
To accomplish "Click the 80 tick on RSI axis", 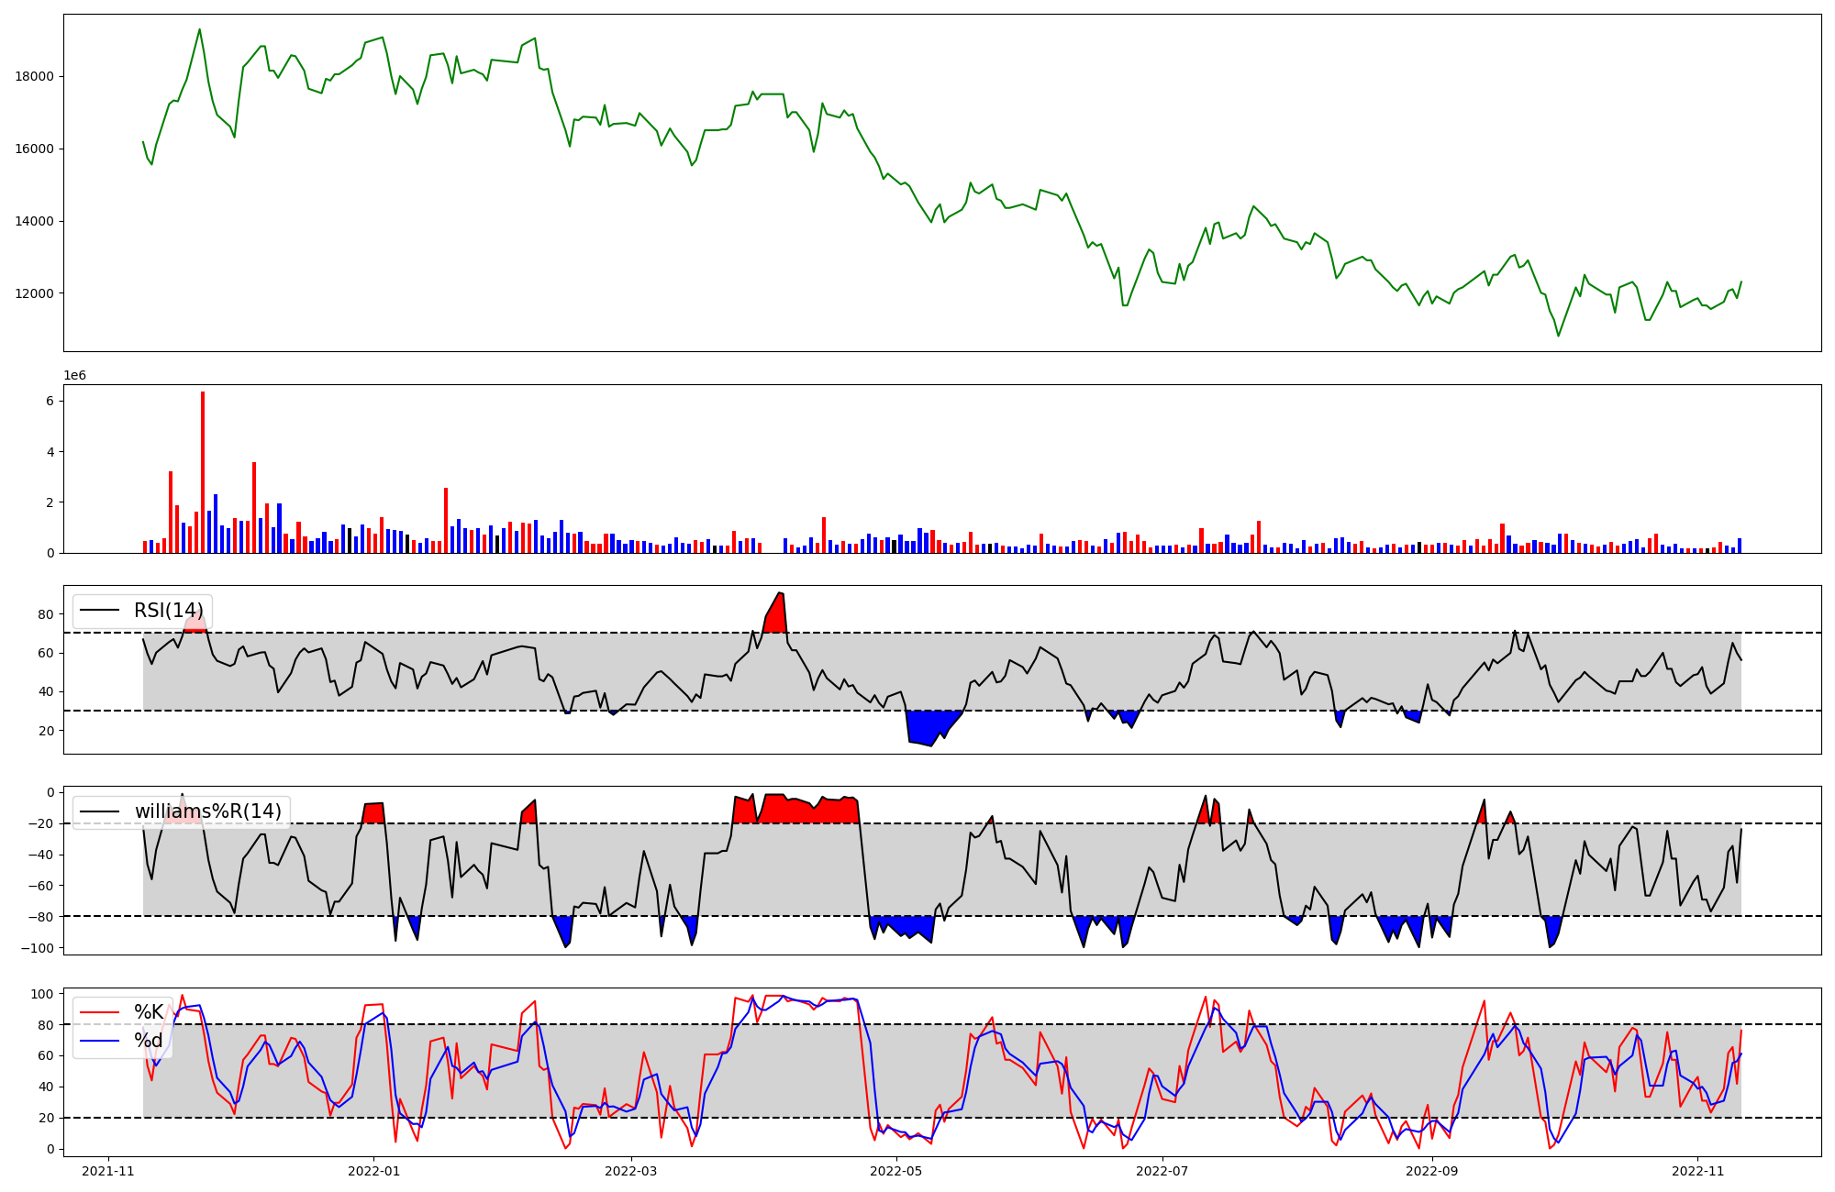I will [46, 615].
